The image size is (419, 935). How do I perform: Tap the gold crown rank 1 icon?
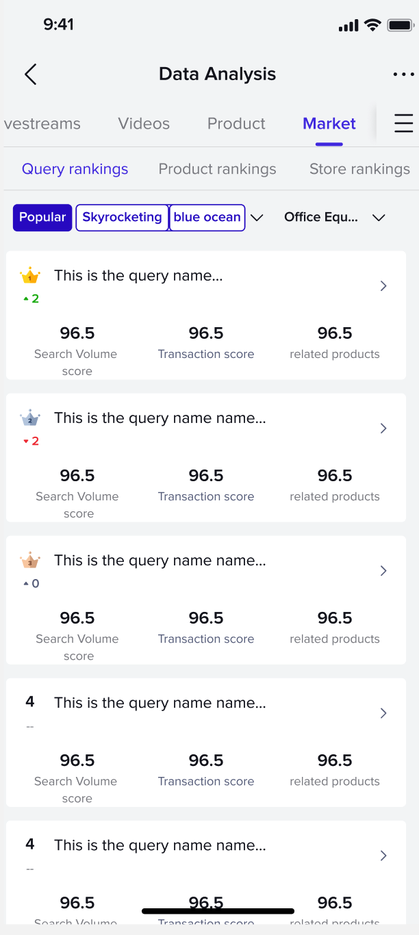coord(30,277)
